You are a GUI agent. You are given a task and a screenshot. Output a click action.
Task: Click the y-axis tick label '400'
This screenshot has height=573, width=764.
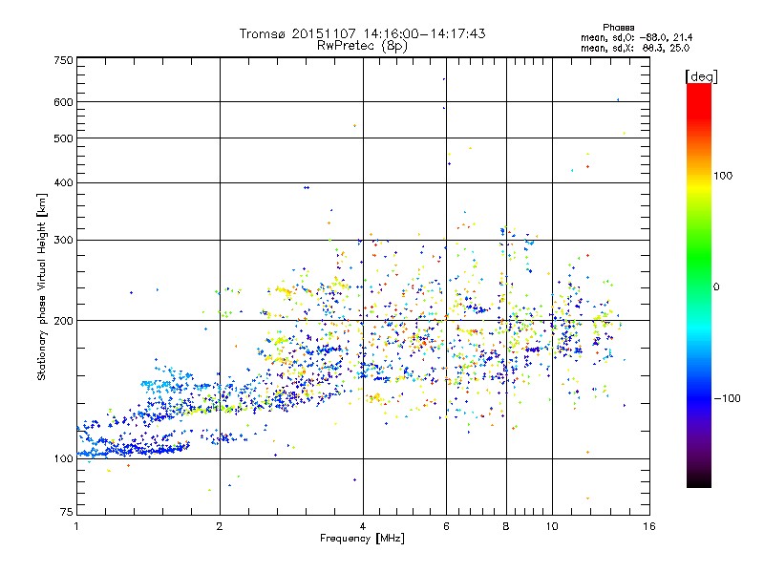(63, 183)
